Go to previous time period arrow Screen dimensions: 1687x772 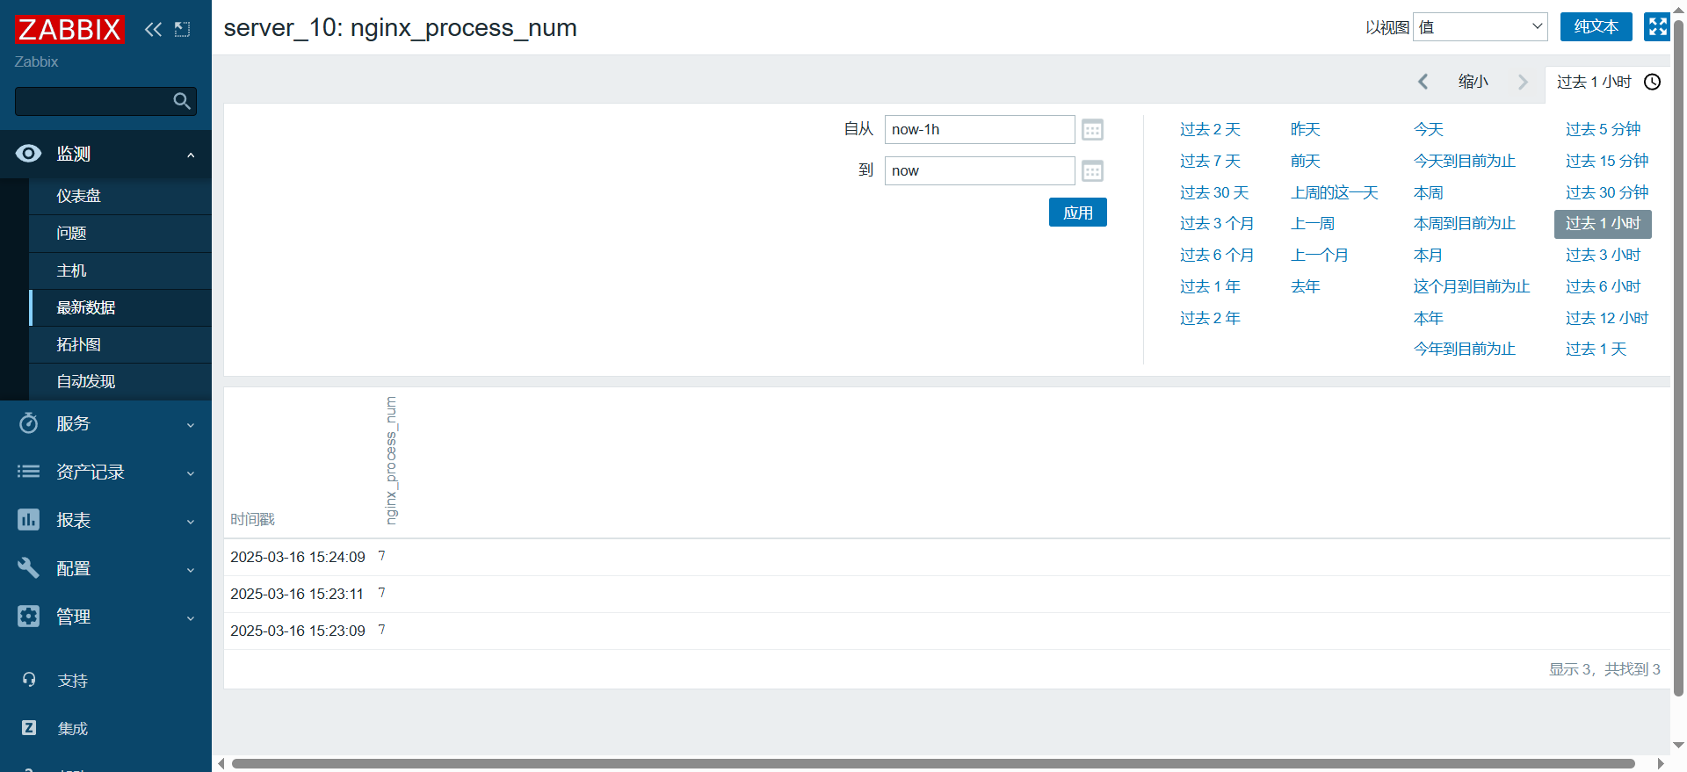[1423, 82]
